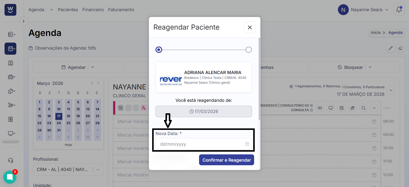Open the Pacientes menu
This screenshot has width=409, height=187.
point(68,10)
